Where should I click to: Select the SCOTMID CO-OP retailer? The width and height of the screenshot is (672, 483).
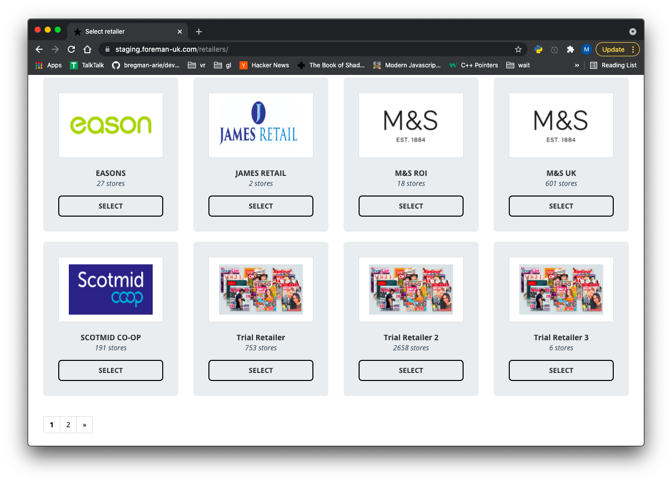(110, 370)
